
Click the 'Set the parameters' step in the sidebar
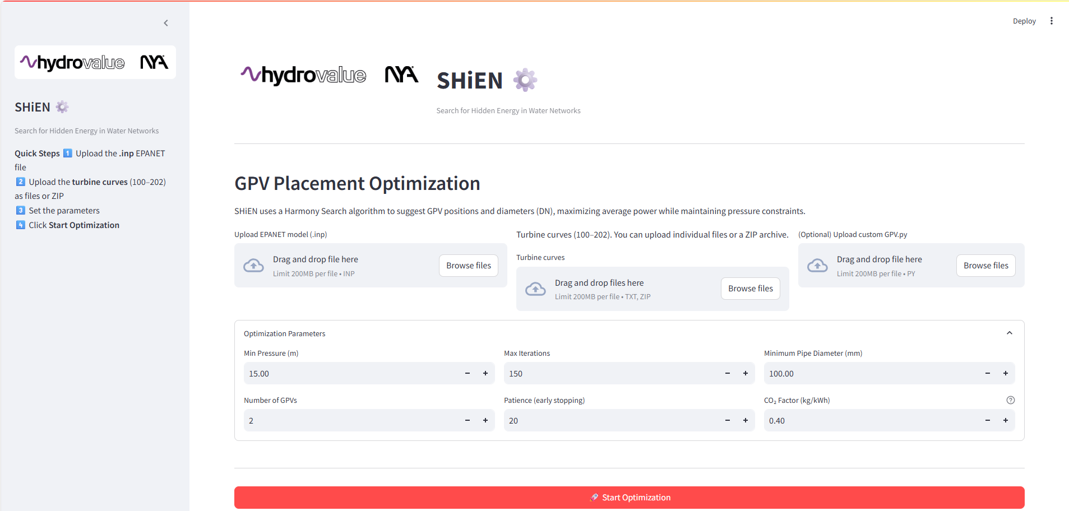point(64,211)
